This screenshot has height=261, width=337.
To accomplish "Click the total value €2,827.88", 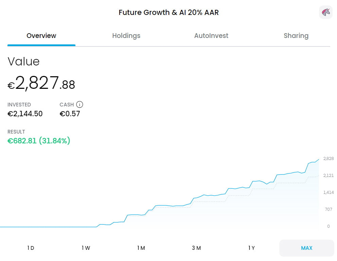I will (x=41, y=84).
